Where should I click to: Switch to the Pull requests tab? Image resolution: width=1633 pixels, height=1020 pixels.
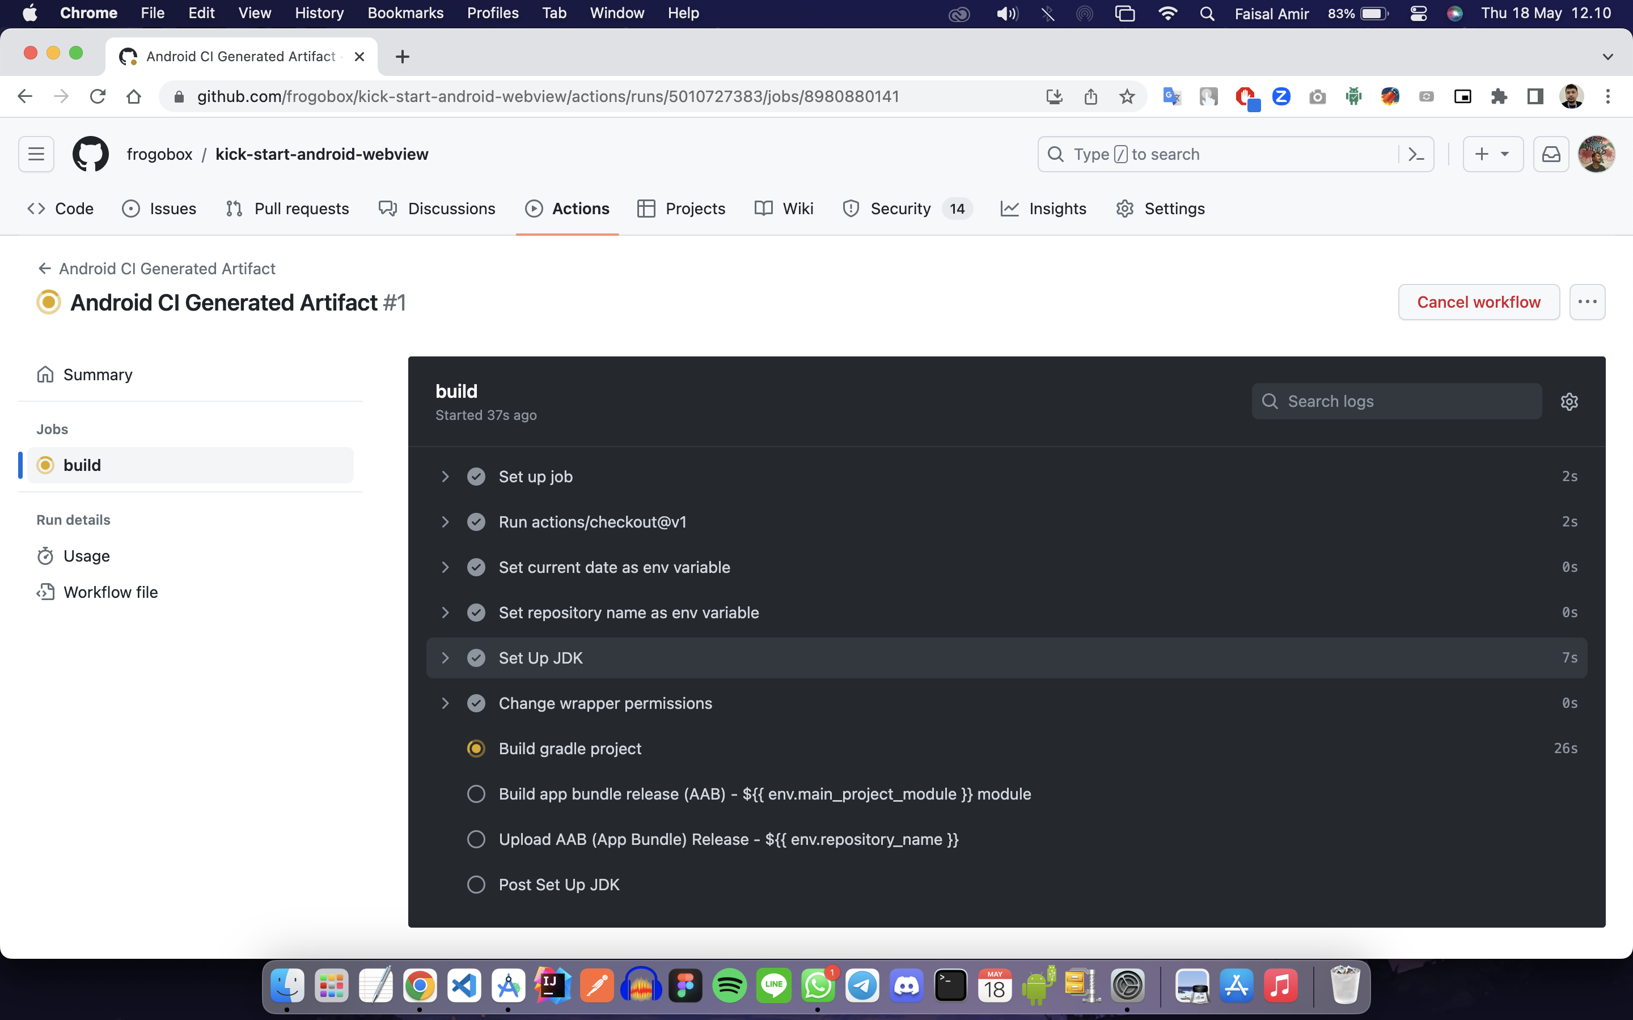point(287,209)
